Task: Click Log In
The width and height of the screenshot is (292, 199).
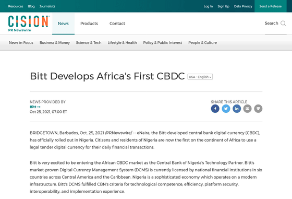Action: [208, 6]
